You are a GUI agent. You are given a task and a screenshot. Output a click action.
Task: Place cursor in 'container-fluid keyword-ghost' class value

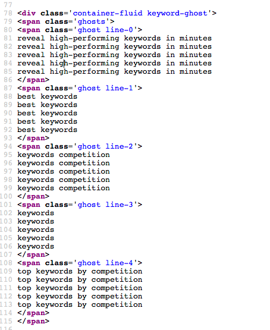(140, 13)
